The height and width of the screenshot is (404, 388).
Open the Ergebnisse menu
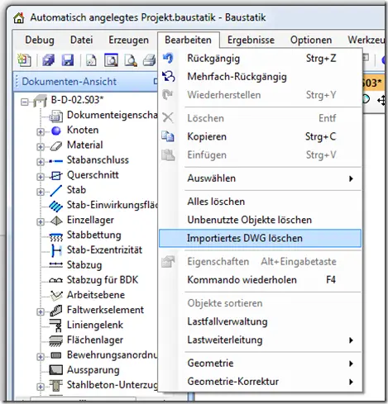tap(251, 40)
